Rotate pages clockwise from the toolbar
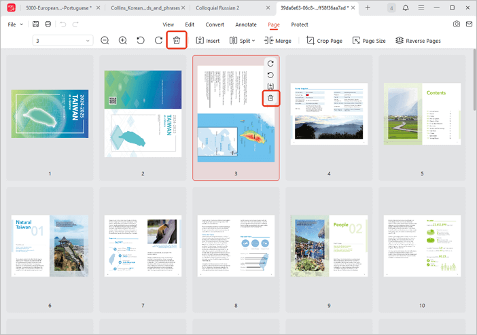The image size is (477, 335). pos(158,41)
